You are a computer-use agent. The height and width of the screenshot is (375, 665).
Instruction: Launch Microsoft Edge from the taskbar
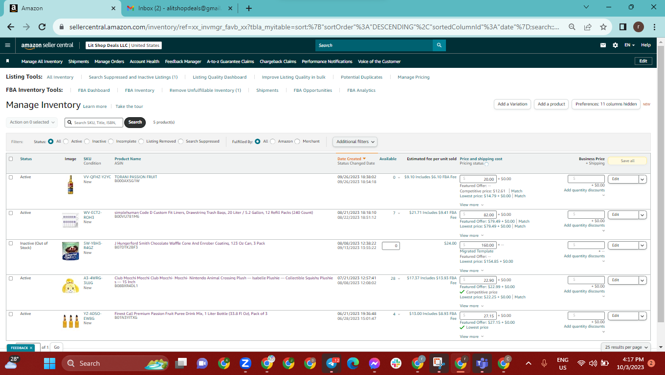[353, 363]
